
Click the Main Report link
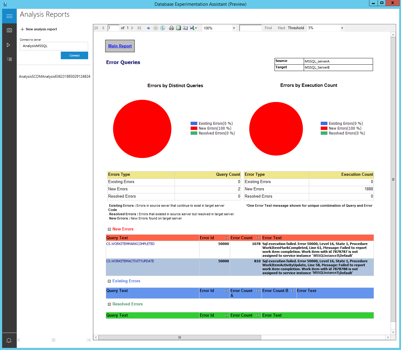pos(120,46)
